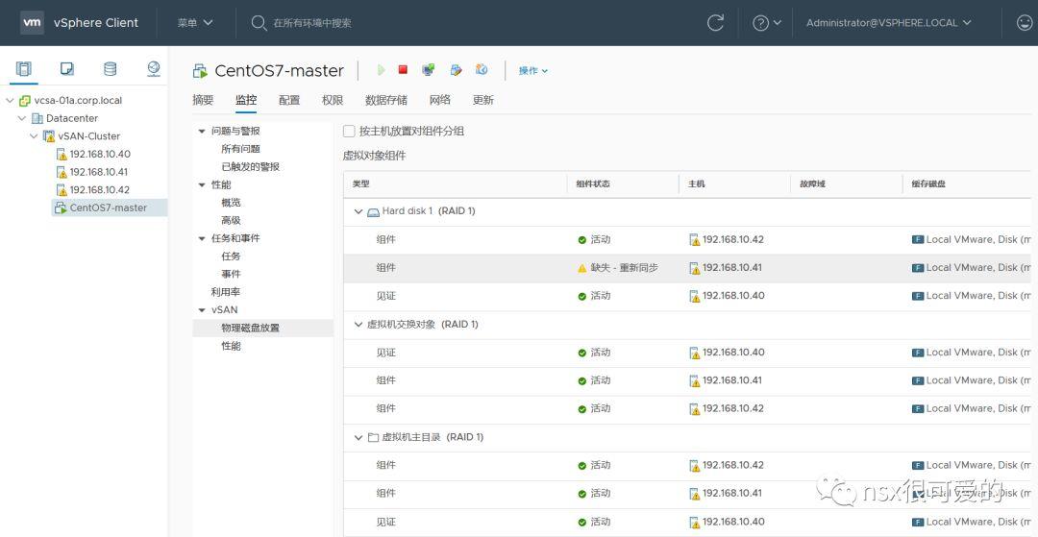Switch to the 摘要 tab
Screen dimensions: 1038x537
coord(203,100)
